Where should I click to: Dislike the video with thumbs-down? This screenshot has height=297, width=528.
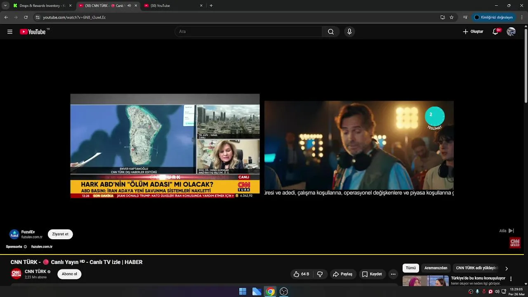[320, 274]
